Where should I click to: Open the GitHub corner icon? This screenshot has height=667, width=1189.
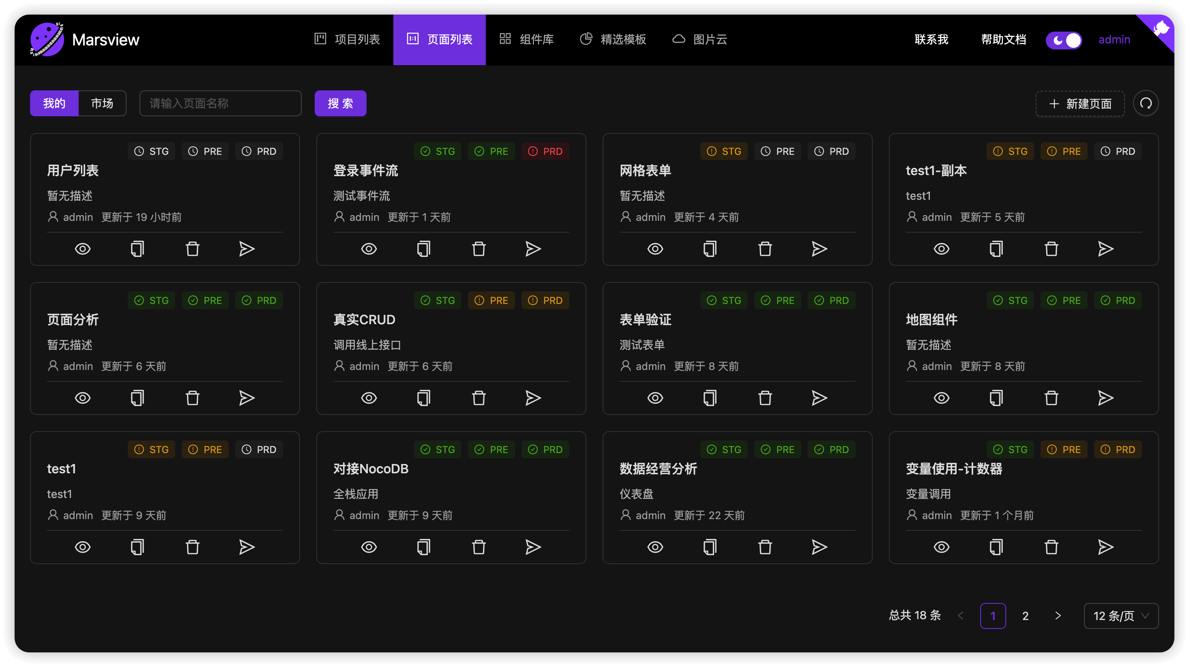pyautogui.click(x=1160, y=30)
